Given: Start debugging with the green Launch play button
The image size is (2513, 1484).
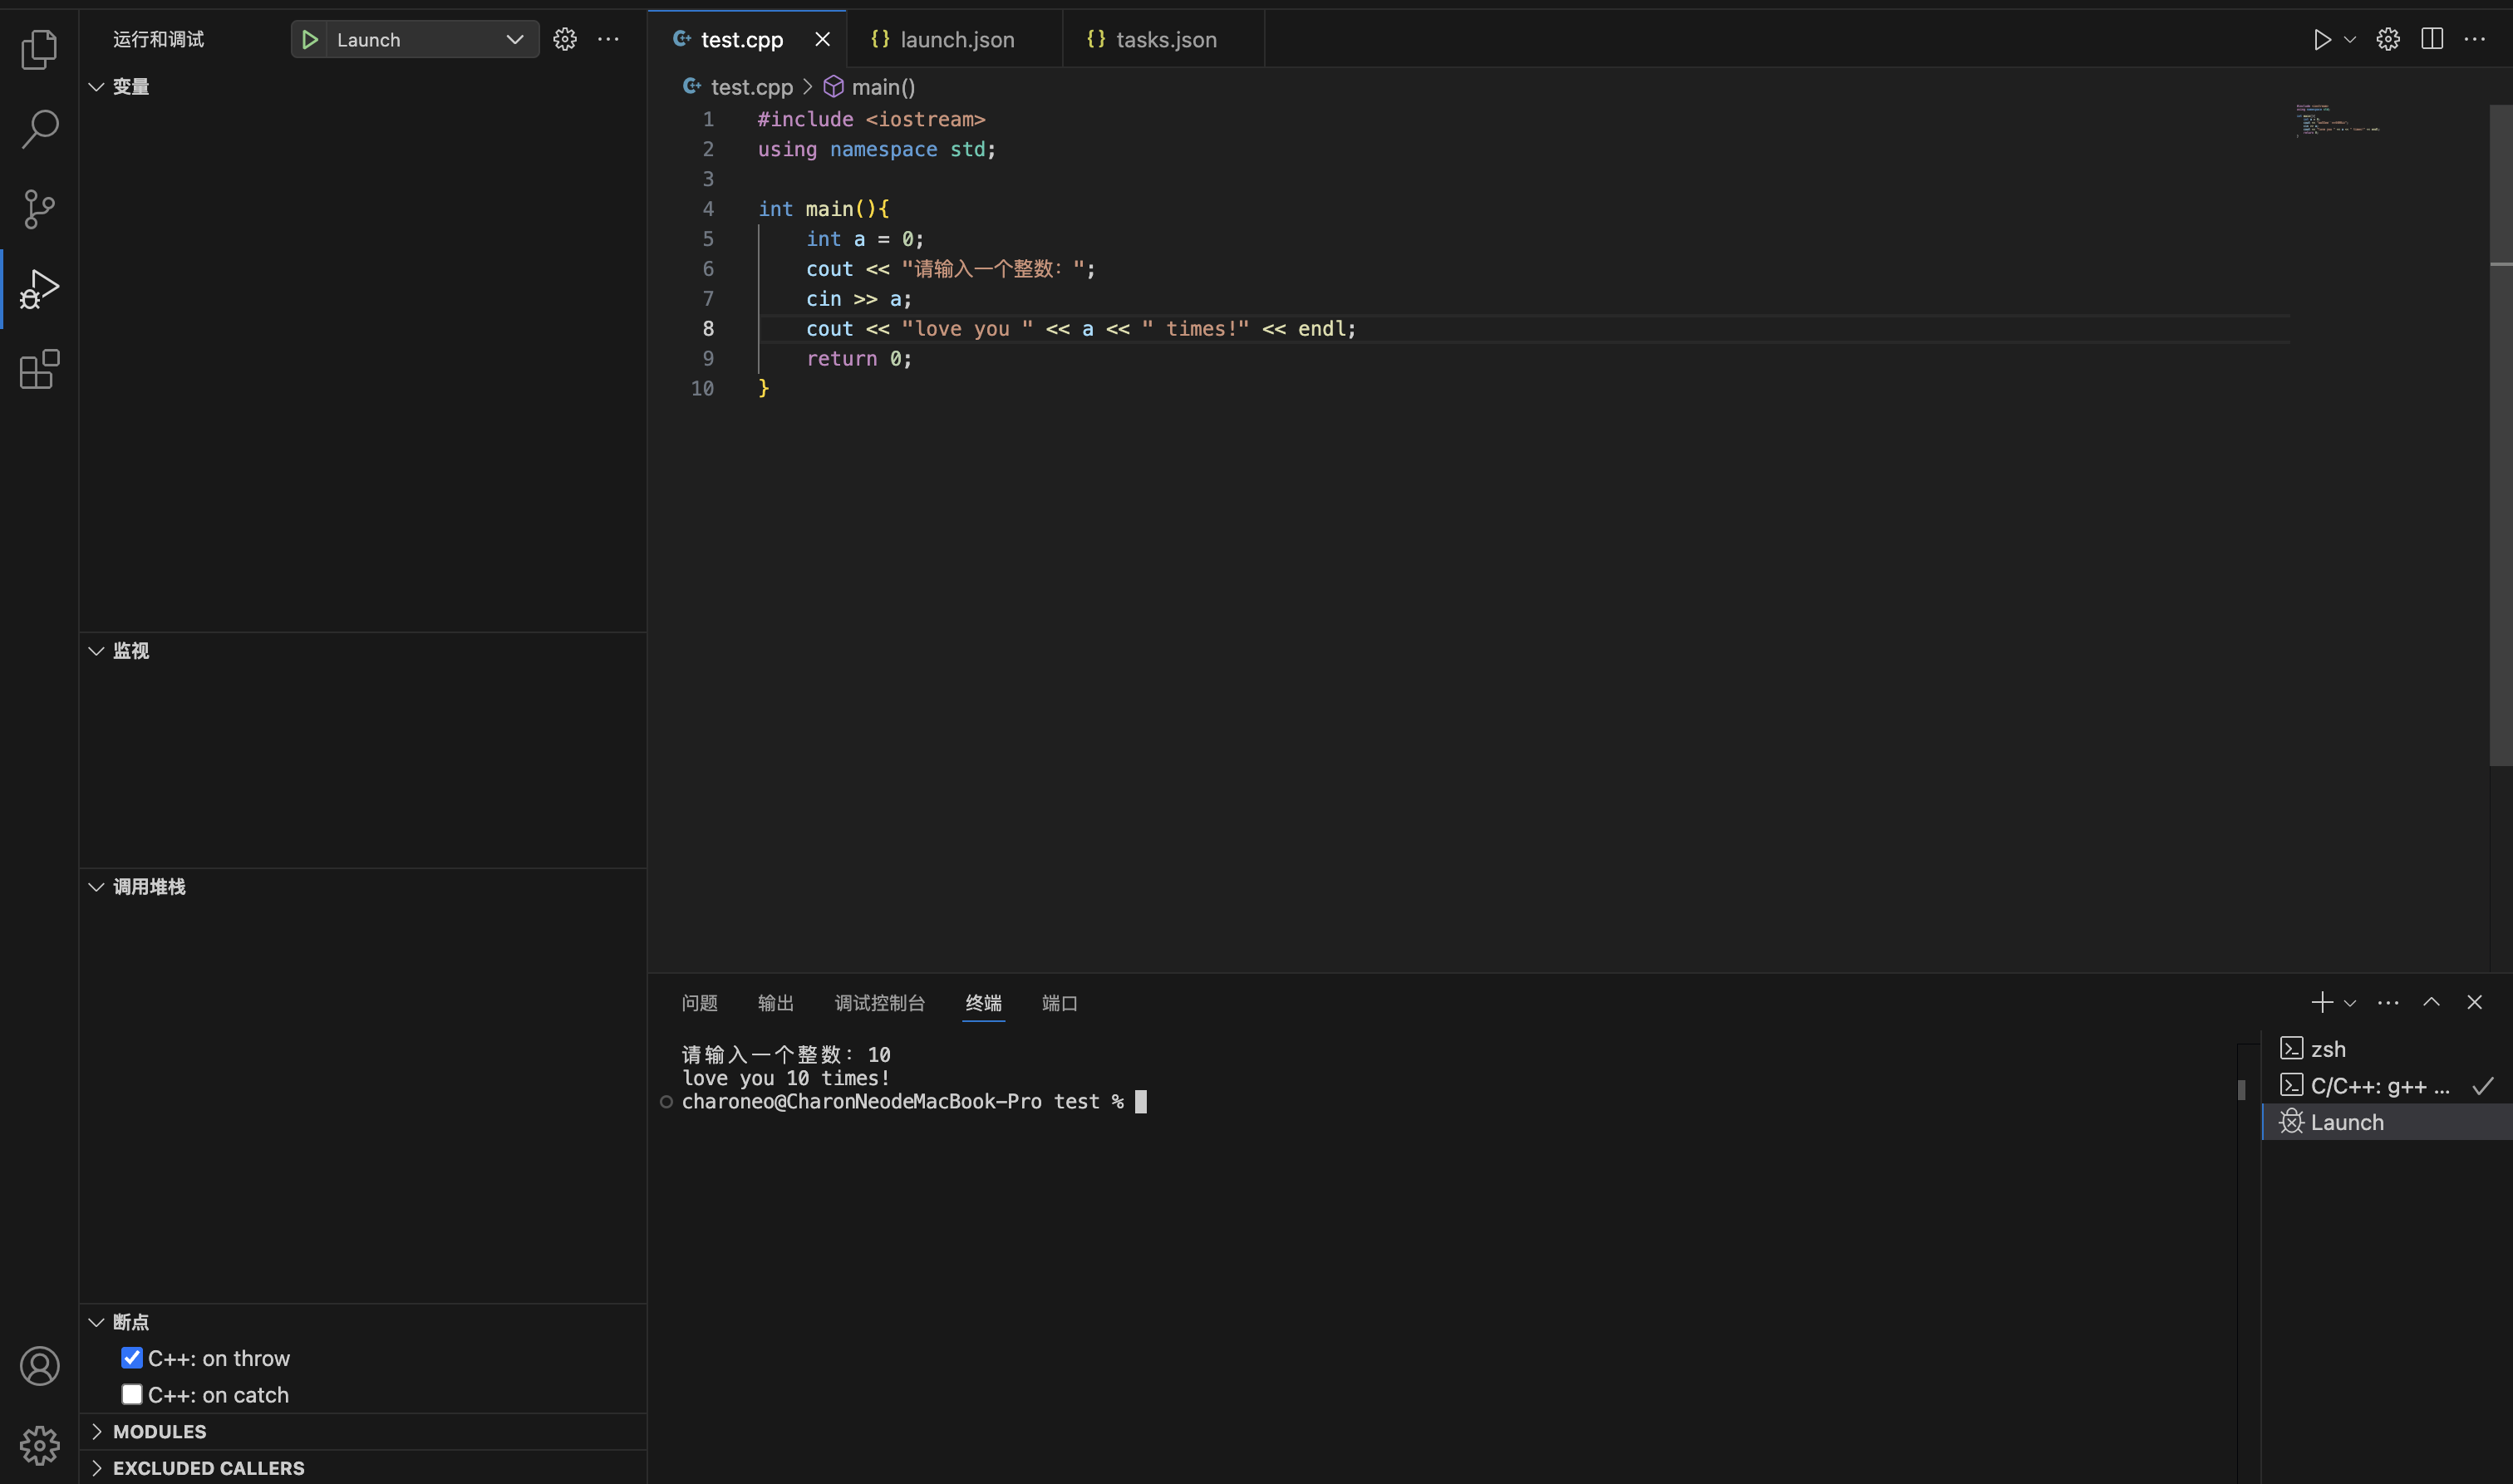Looking at the screenshot, I should pyautogui.click(x=310, y=39).
